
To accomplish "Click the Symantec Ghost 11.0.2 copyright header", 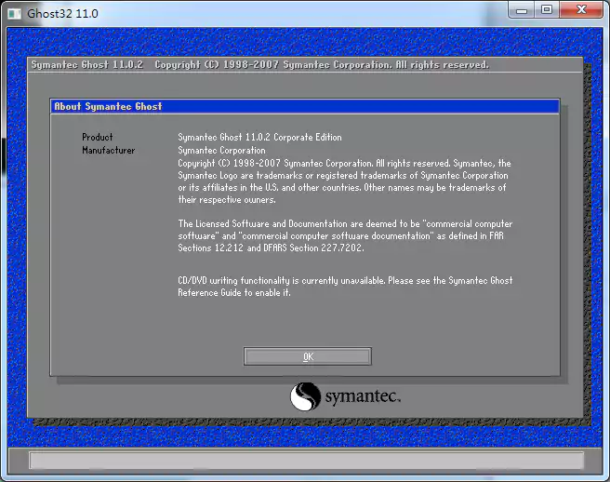I will pos(259,65).
